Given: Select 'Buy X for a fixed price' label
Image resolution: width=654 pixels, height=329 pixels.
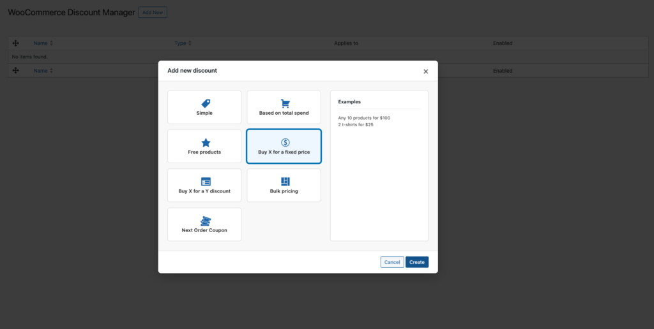Looking at the screenshot, I should [284, 152].
